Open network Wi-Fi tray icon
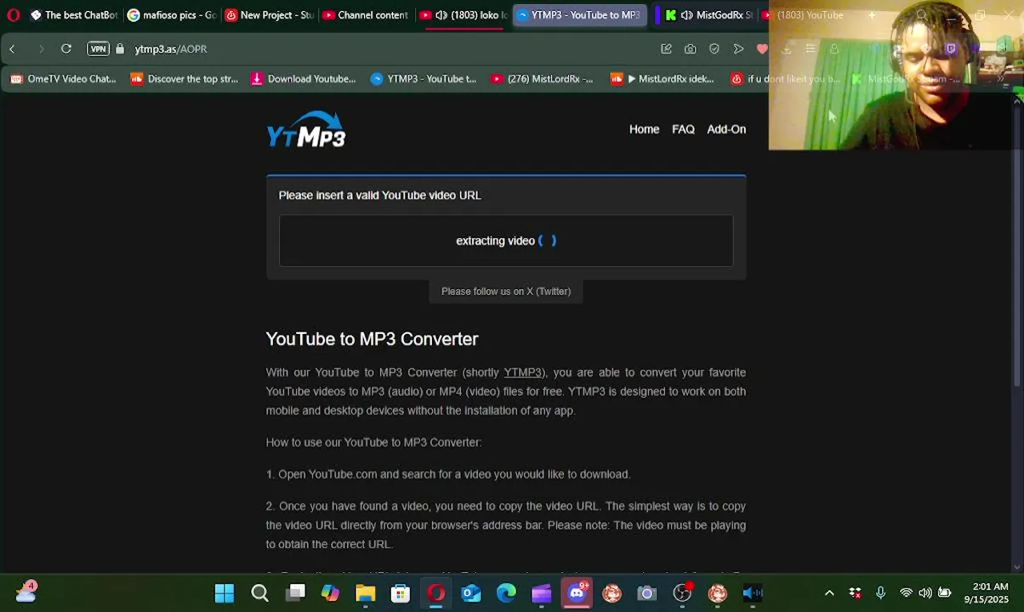This screenshot has width=1024, height=612. point(906,593)
